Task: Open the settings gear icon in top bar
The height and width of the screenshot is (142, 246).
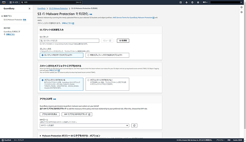Action: click(x=198, y=2)
